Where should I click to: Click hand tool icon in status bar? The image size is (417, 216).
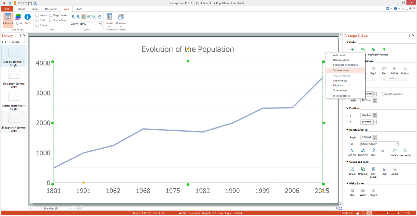coord(357,213)
